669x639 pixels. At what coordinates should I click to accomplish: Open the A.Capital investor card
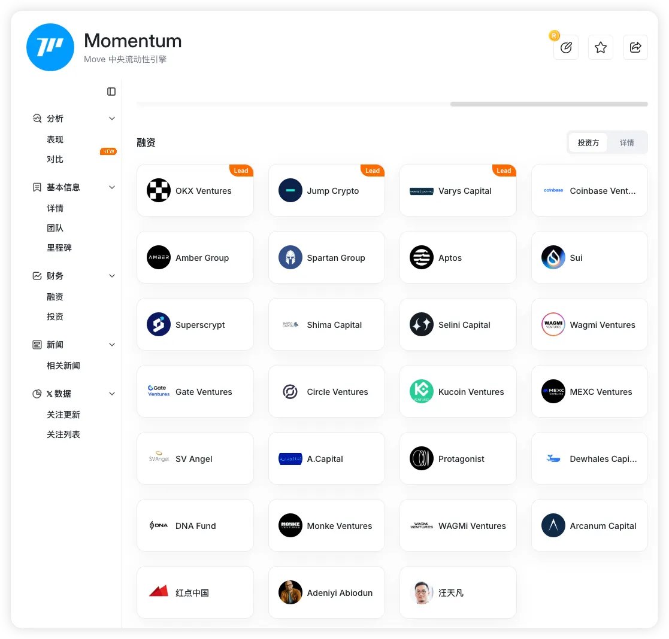point(326,458)
